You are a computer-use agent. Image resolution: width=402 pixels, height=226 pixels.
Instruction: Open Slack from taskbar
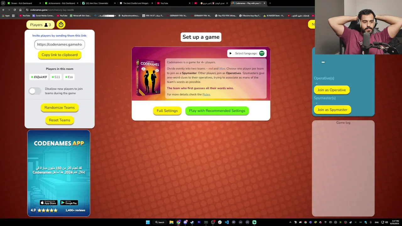(x=220, y=222)
